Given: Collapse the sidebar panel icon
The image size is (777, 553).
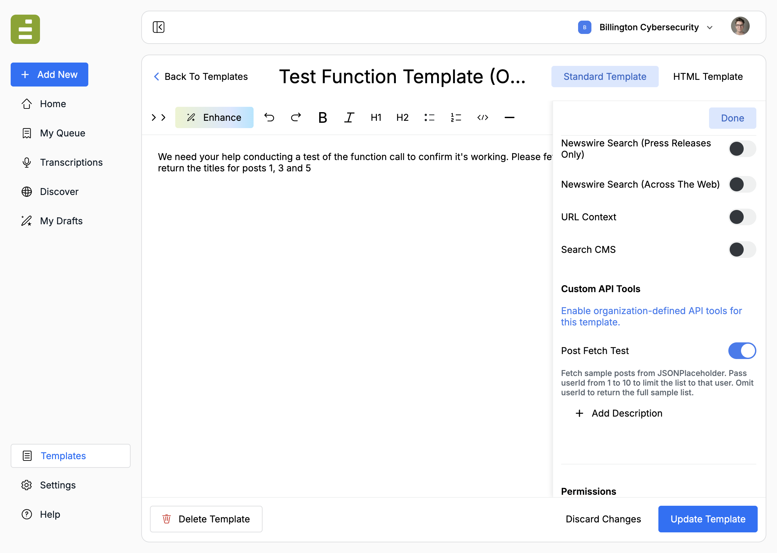Looking at the screenshot, I should coord(159,27).
